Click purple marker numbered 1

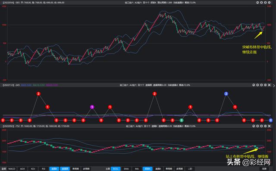(x=92, y=107)
